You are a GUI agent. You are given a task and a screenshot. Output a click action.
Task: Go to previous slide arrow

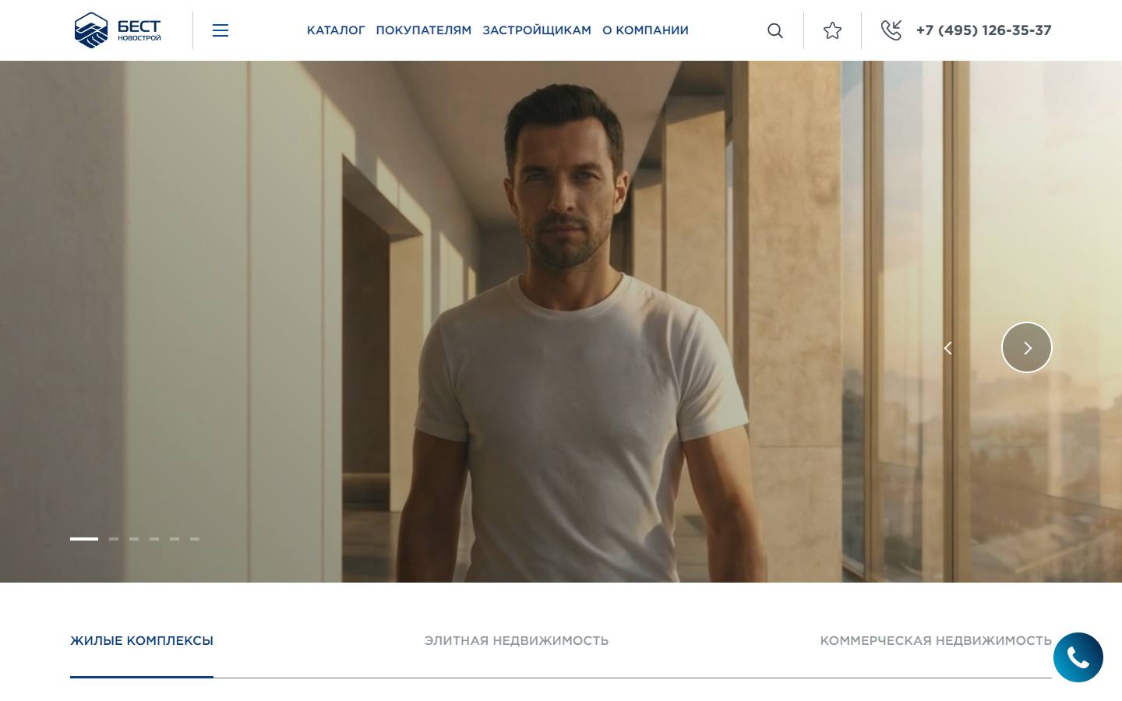947,348
